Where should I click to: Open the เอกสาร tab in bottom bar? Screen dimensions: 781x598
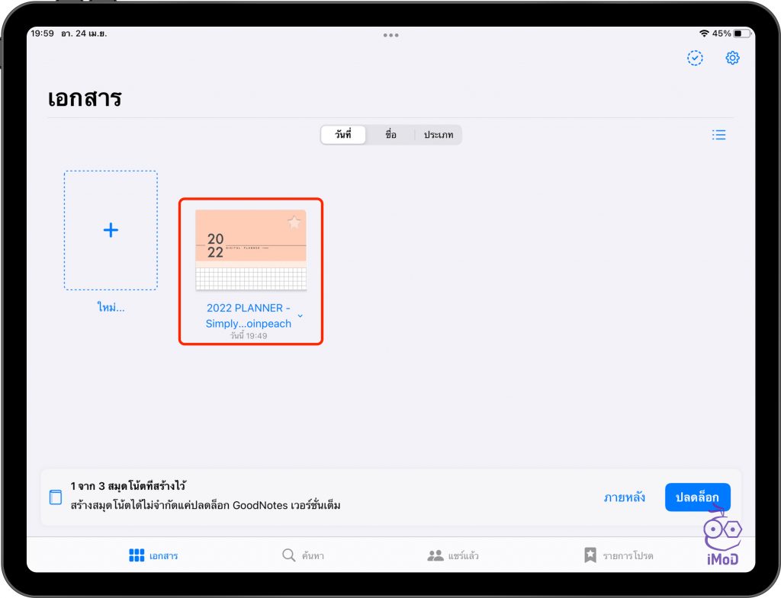(x=153, y=555)
